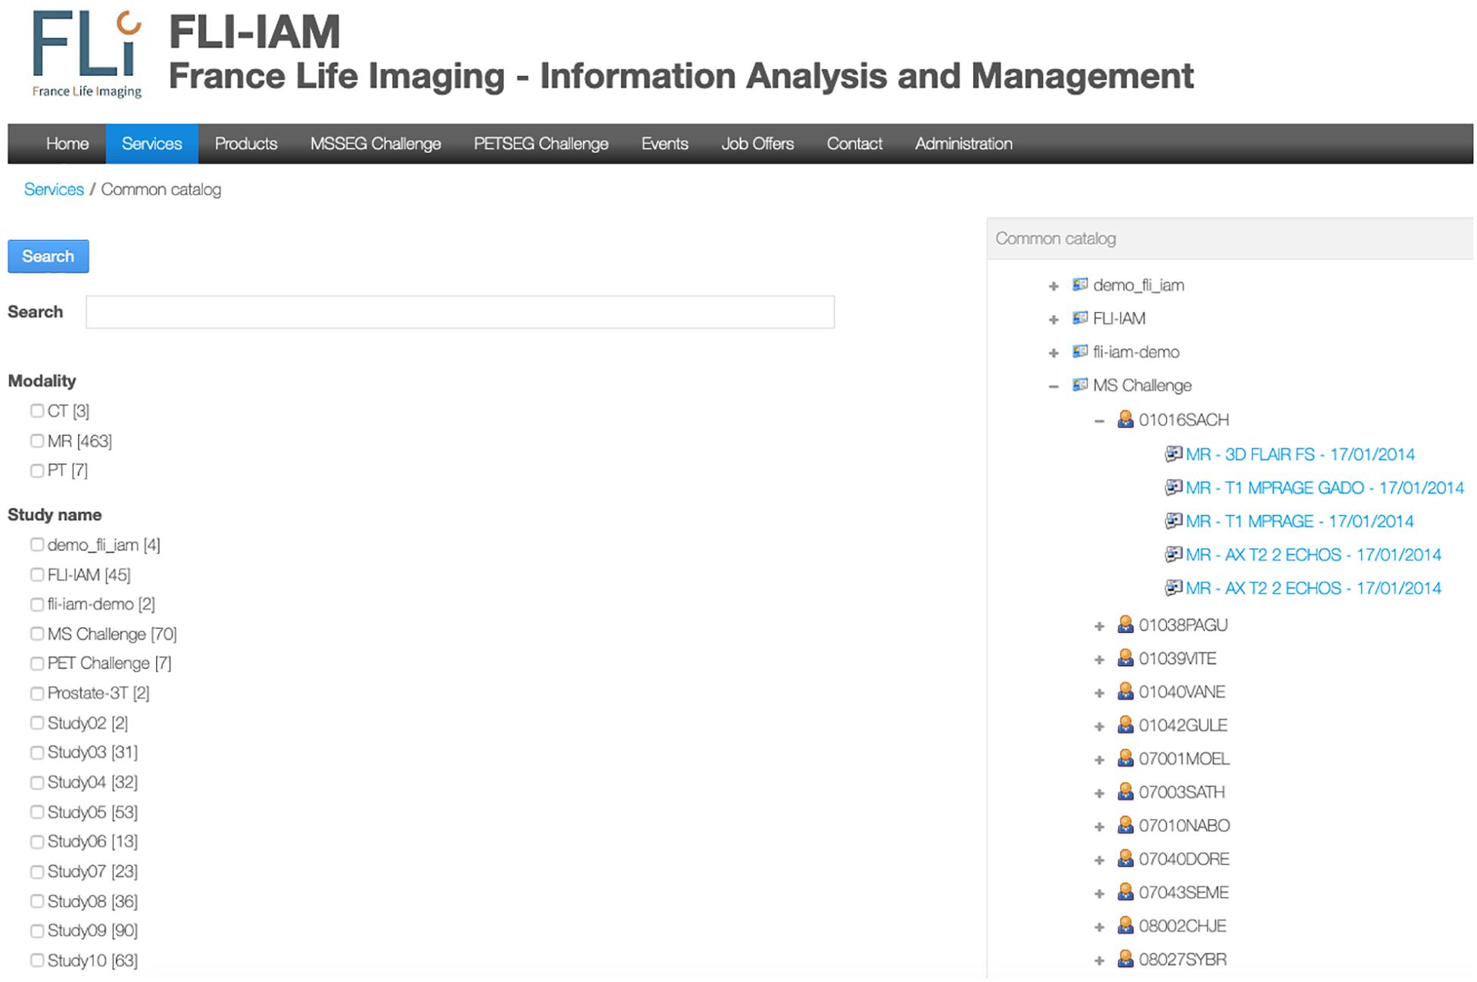Enable the PET Challenge [7] filter

[x=37, y=663]
